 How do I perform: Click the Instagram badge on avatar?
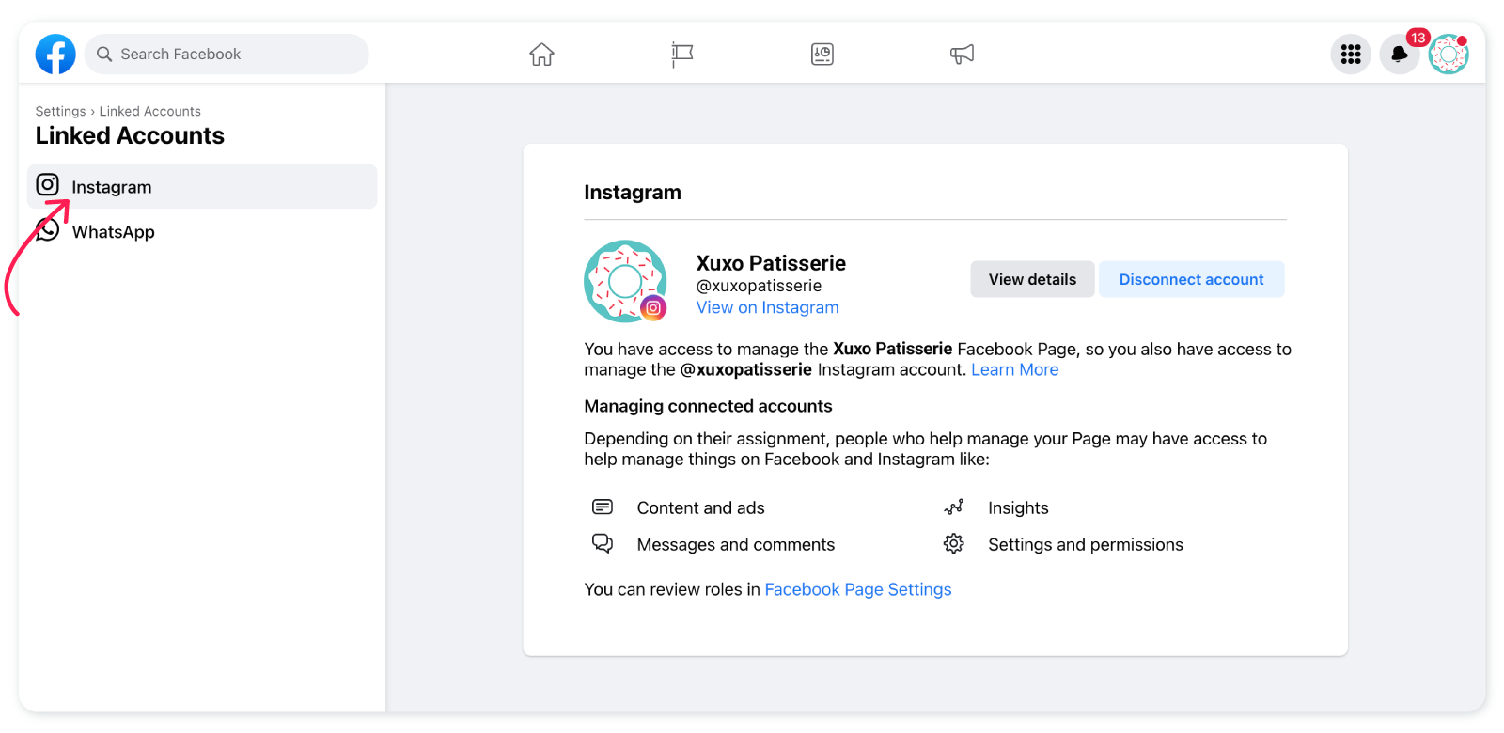click(653, 307)
